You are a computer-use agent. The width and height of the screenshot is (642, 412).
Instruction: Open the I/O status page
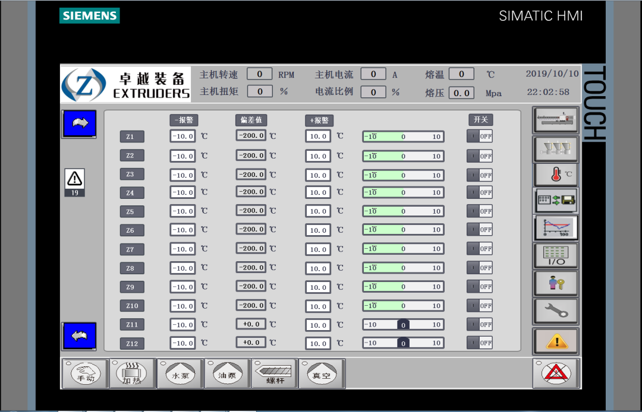click(x=555, y=255)
